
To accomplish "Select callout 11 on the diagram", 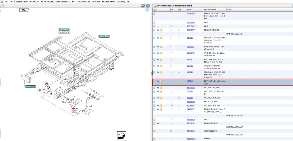I will 74,110.
